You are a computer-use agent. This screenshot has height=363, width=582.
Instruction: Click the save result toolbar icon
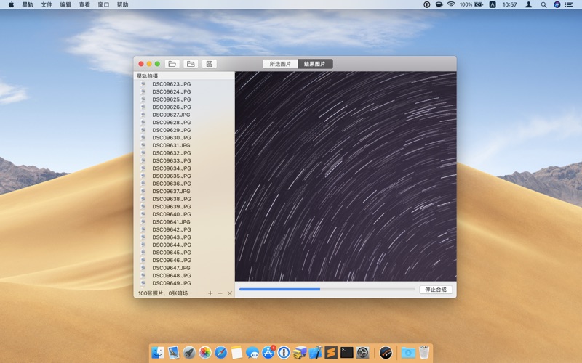click(x=209, y=64)
